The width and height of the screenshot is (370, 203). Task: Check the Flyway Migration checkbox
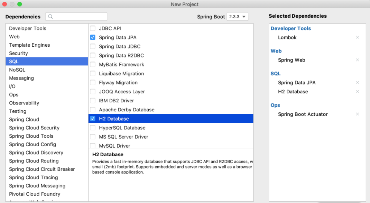point(93,83)
